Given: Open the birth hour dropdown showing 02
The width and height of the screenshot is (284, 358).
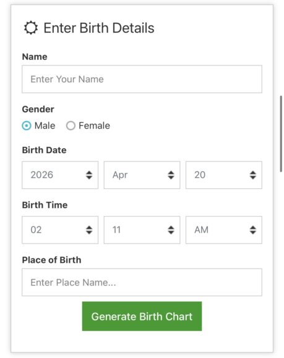Looking at the screenshot, I should 60,230.
